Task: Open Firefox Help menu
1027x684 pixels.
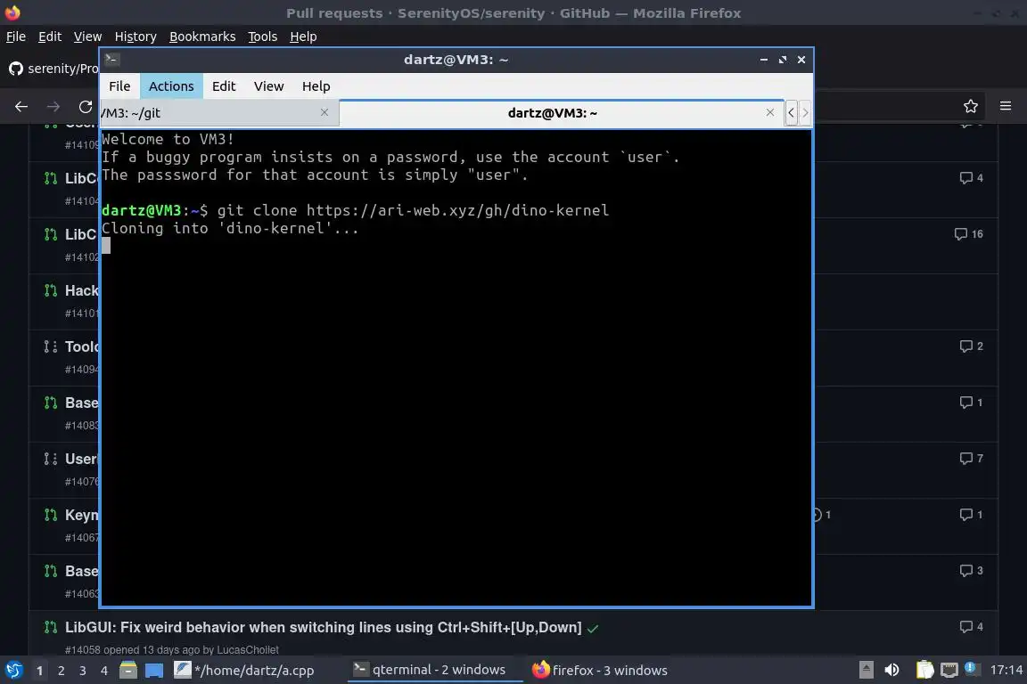Action: (x=303, y=37)
